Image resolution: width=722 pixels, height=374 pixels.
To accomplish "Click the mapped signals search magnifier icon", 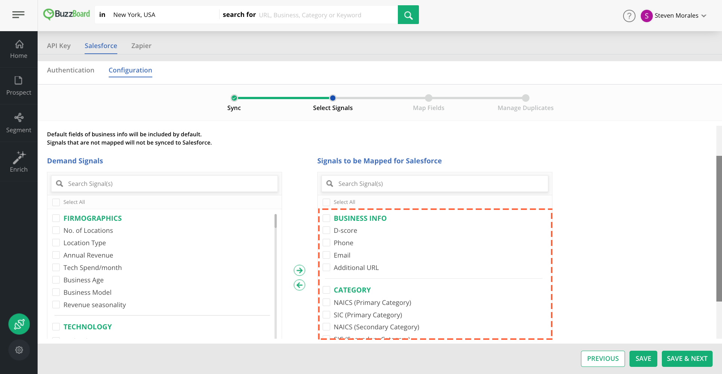I will point(330,184).
